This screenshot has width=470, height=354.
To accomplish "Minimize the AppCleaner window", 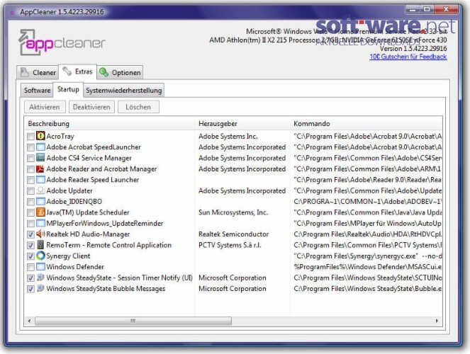I will click(413, 10).
